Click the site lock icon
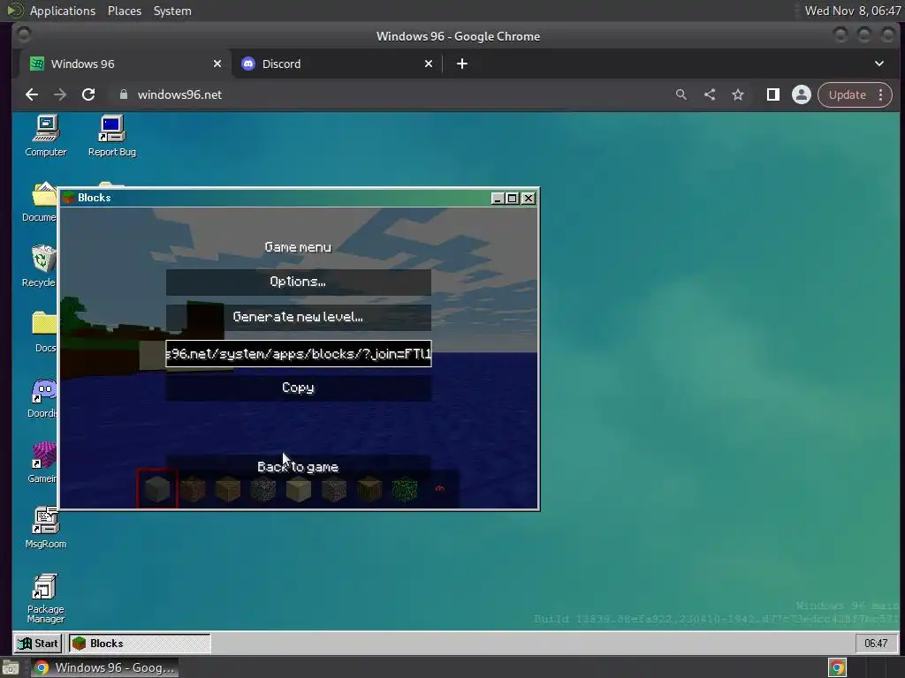905x678 pixels. (x=123, y=94)
